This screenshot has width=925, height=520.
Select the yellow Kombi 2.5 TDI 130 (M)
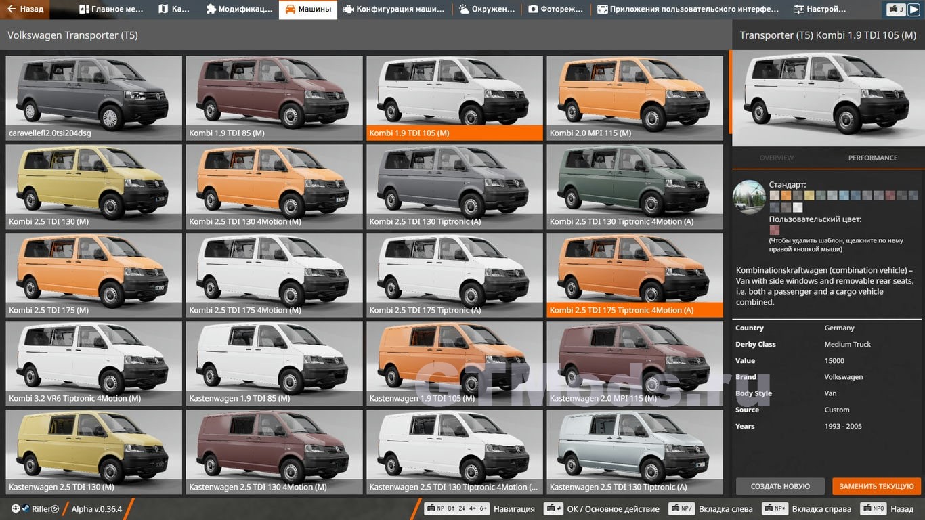[x=93, y=186]
